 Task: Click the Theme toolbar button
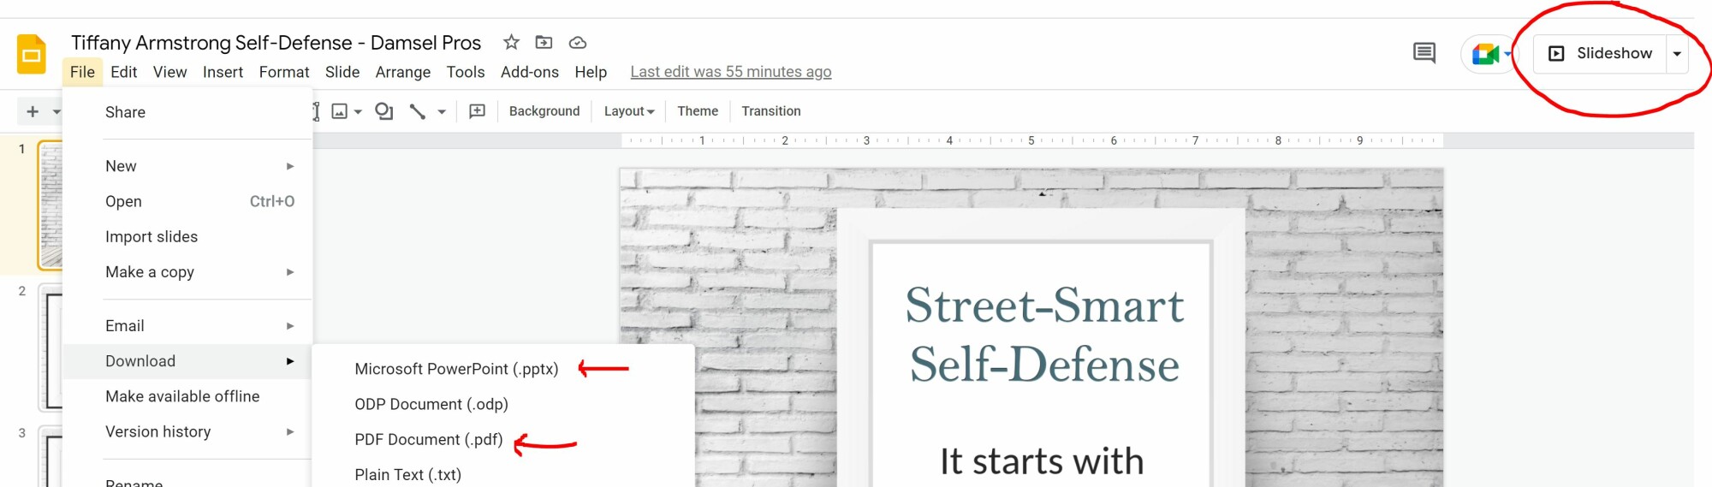(698, 111)
